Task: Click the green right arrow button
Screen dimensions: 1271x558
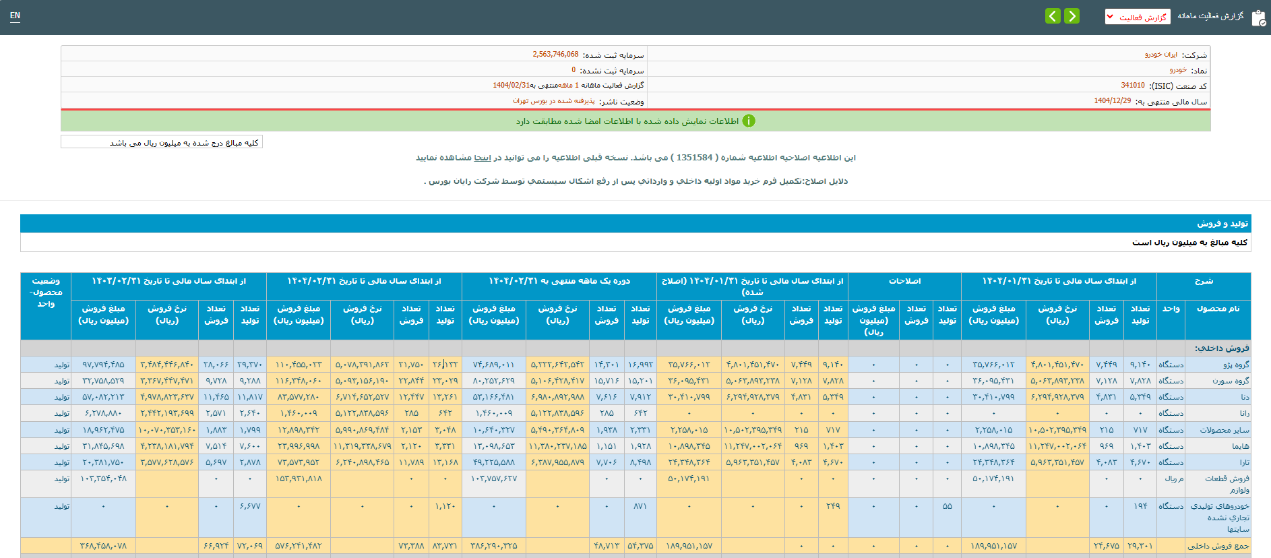Action: (x=1072, y=16)
